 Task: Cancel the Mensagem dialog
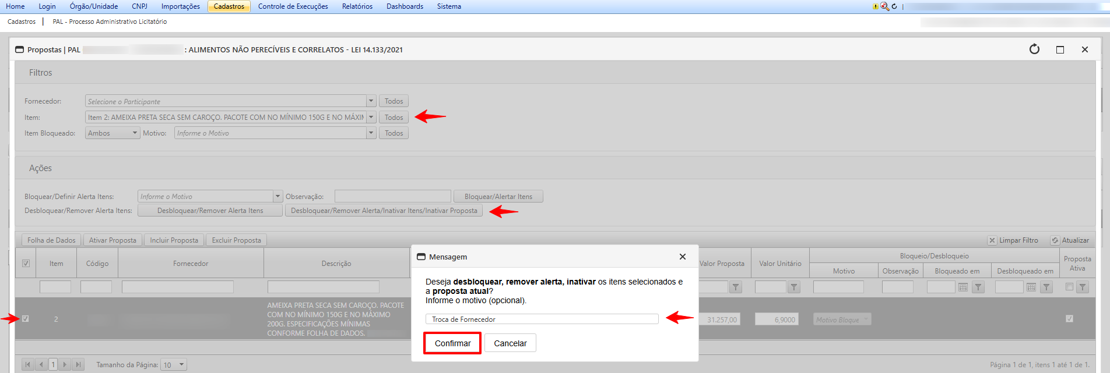(x=510, y=343)
